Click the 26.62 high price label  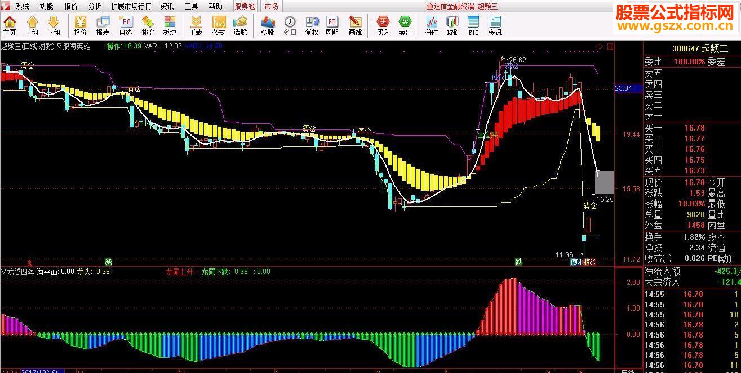pos(517,60)
